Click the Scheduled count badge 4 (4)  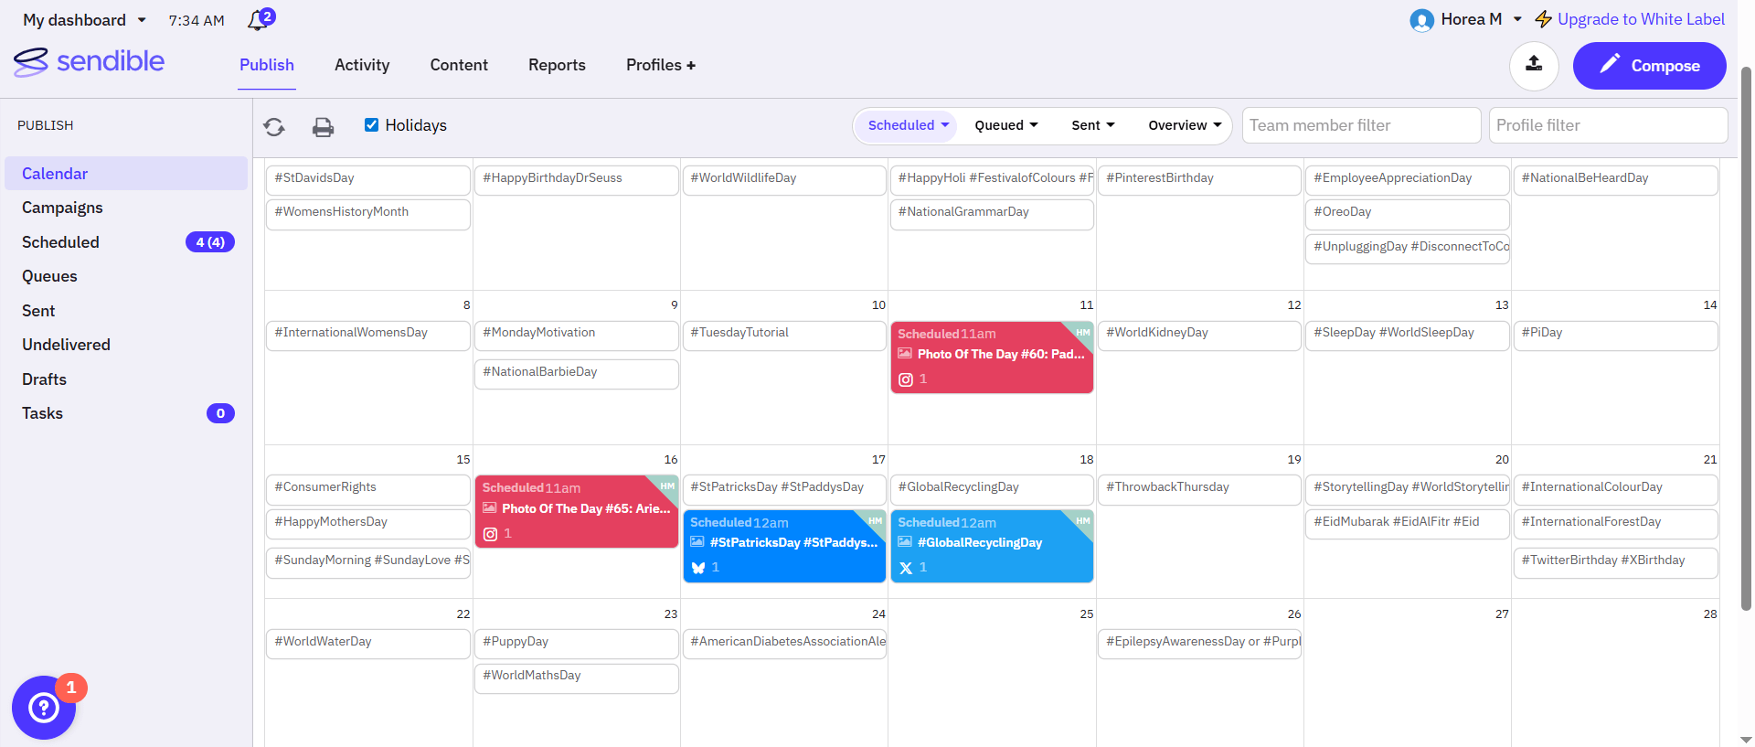coord(210,242)
